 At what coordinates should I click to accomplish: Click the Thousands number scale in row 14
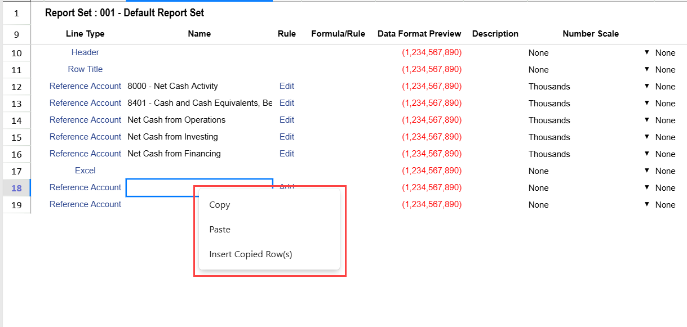pyautogui.click(x=549, y=120)
